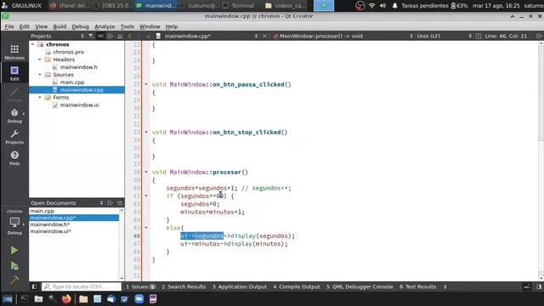The image size is (544, 306).
Task: Select mainwindow.h in Headers
Action: point(79,67)
